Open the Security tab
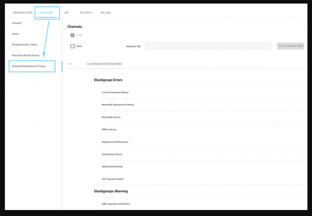Image resolution: width=312 pixels, height=216 pixels. pos(86,13)
